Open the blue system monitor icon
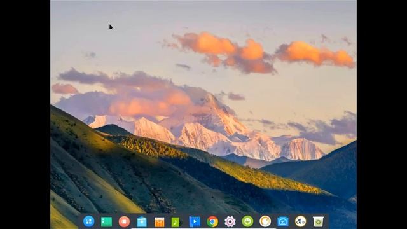 (283, 222)
